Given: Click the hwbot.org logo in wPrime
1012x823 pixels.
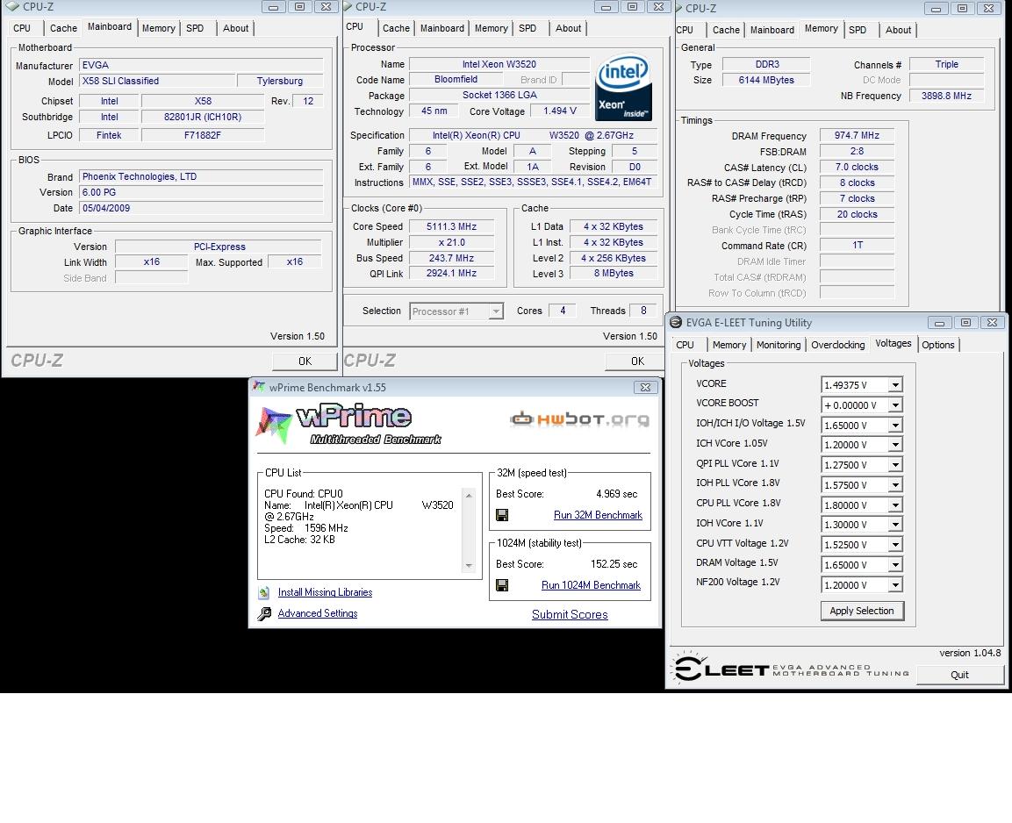Looking at the screenshot, I should [579, 420].
